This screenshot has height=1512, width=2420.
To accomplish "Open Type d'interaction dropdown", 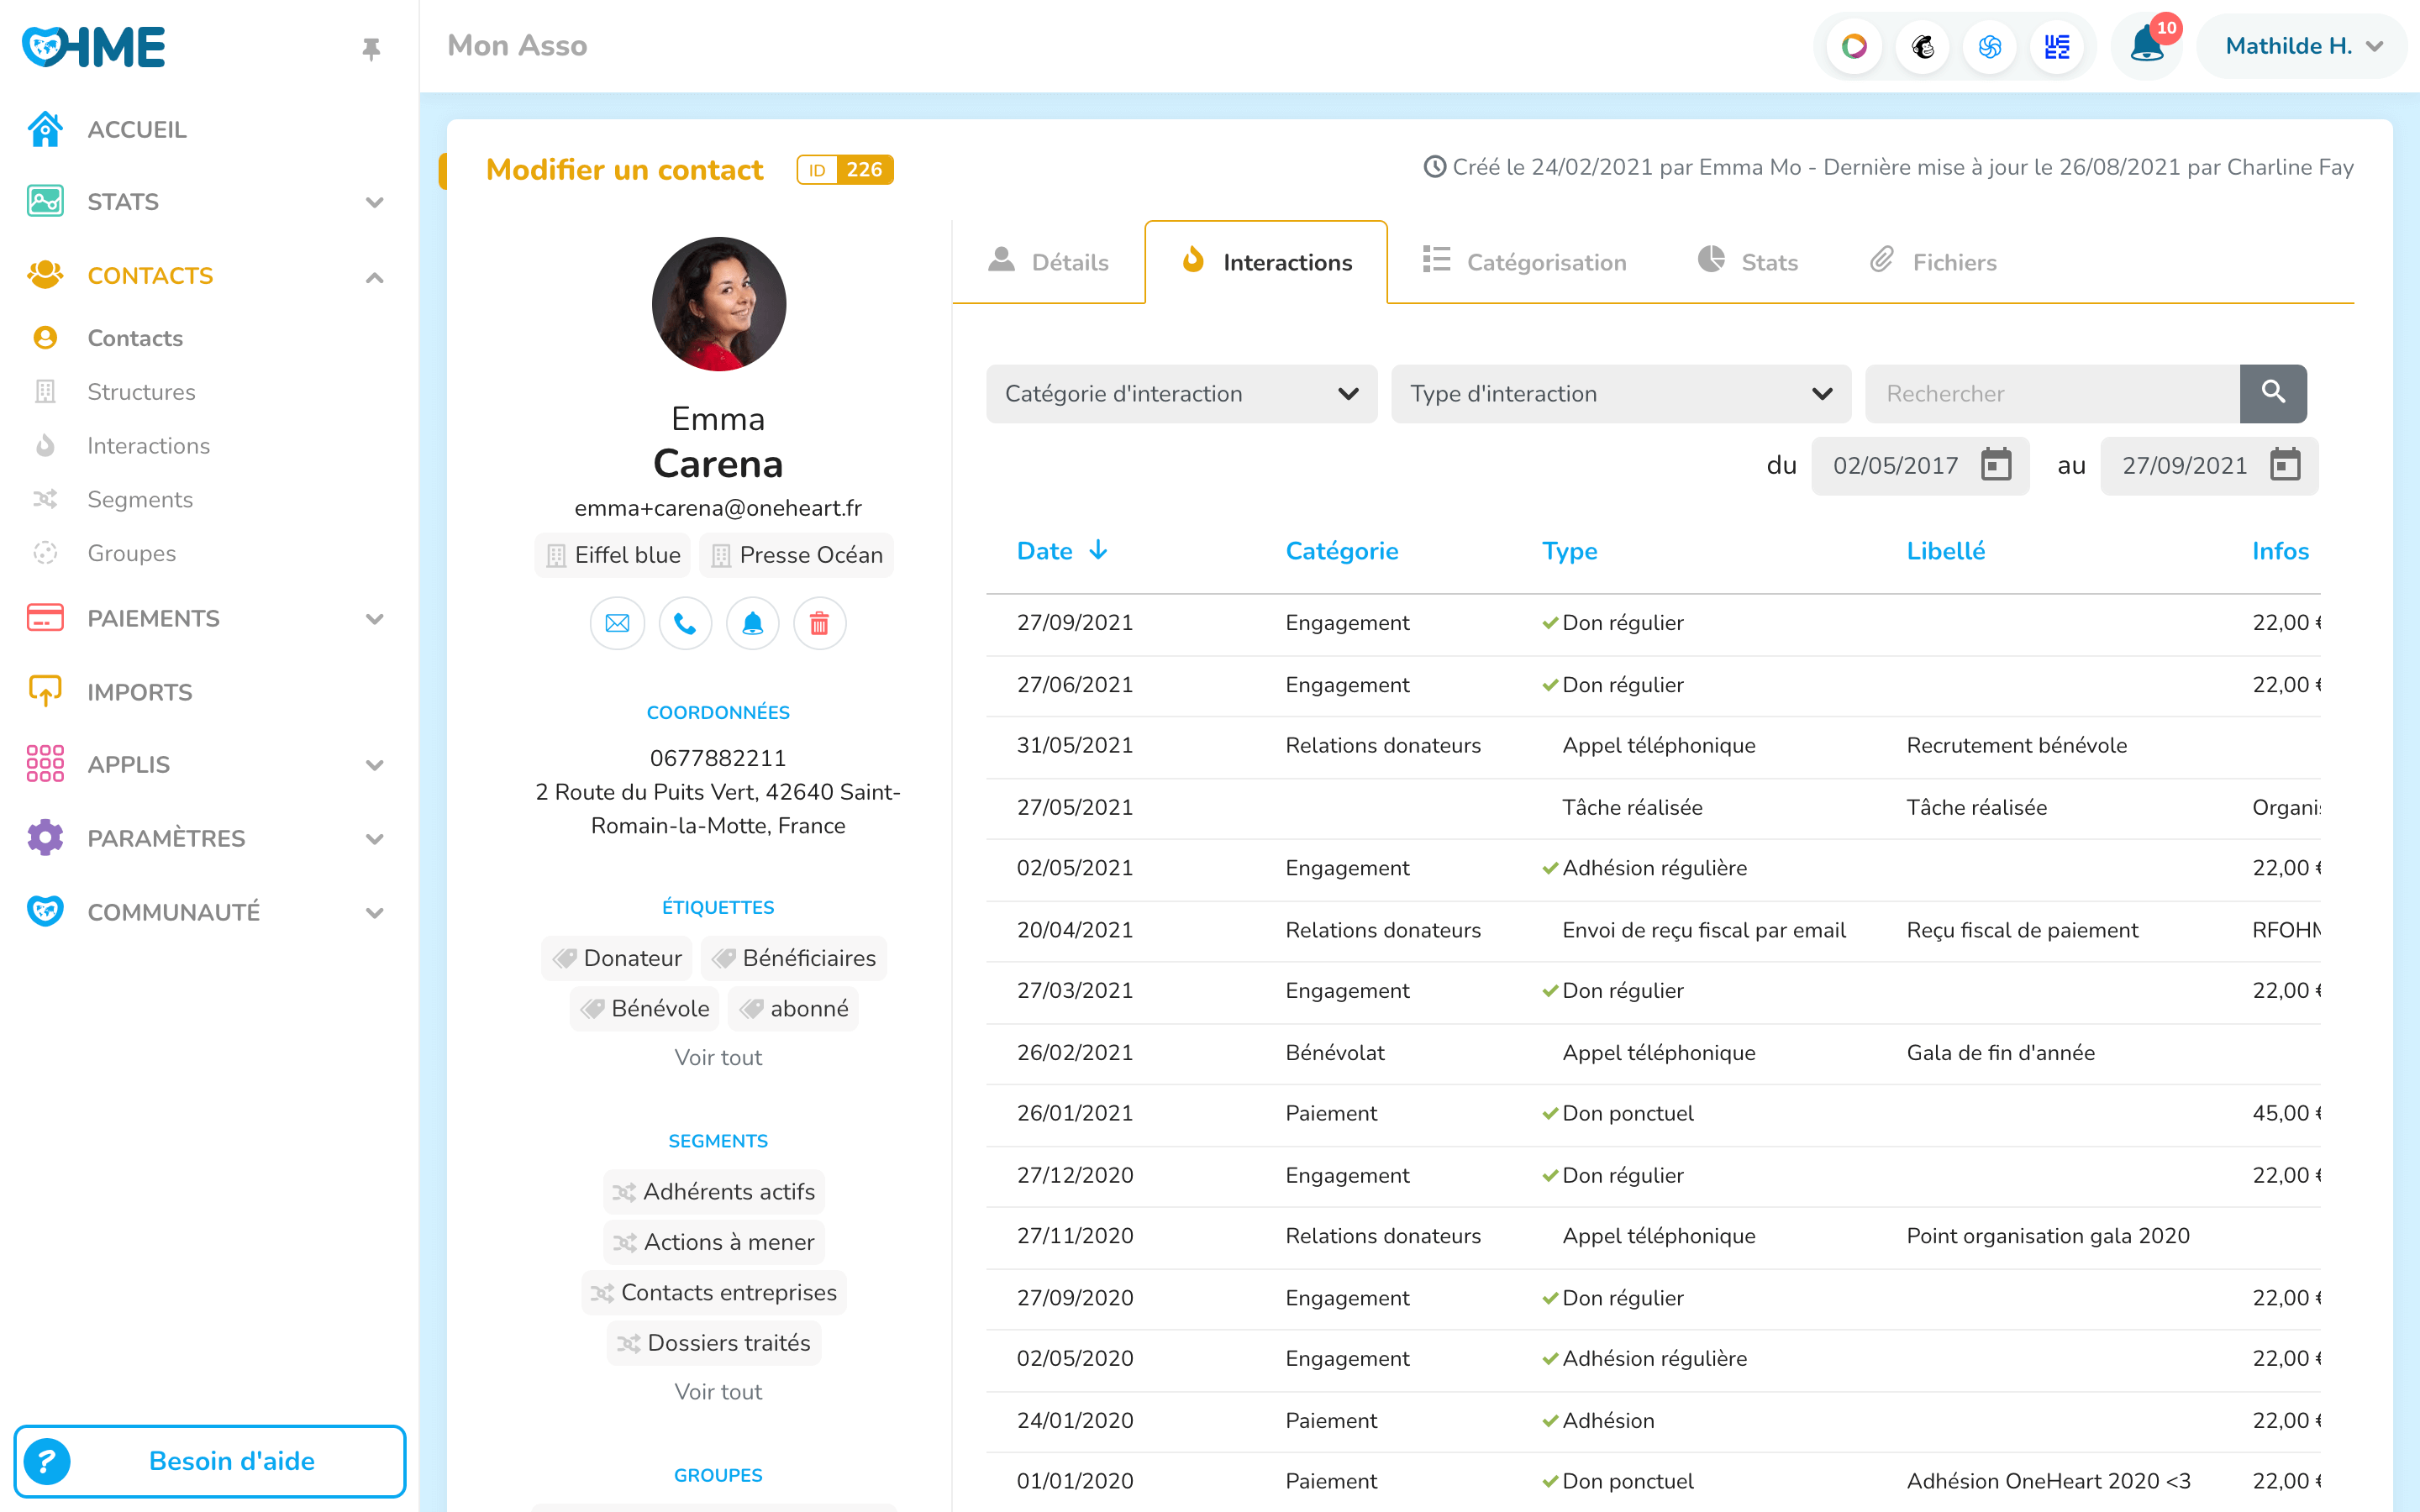I will [x=1620, y=393].
